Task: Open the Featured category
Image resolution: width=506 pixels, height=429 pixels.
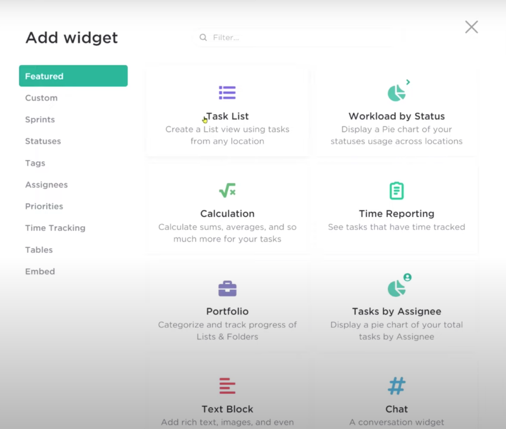Action: pyautogui.click(x=73, y=76)
